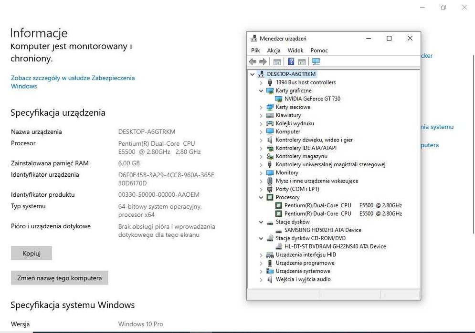Screen dimensions: 475x333
Task: Open Zobacz szczegóły w usłudze Zabezpieczenia Windows link
Action: 73,82
